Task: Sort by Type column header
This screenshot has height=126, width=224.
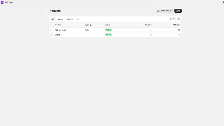Action: click(88, 25)
